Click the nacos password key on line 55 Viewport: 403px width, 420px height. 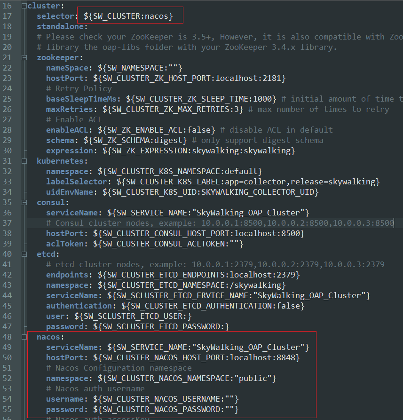(x=65, y=410)
